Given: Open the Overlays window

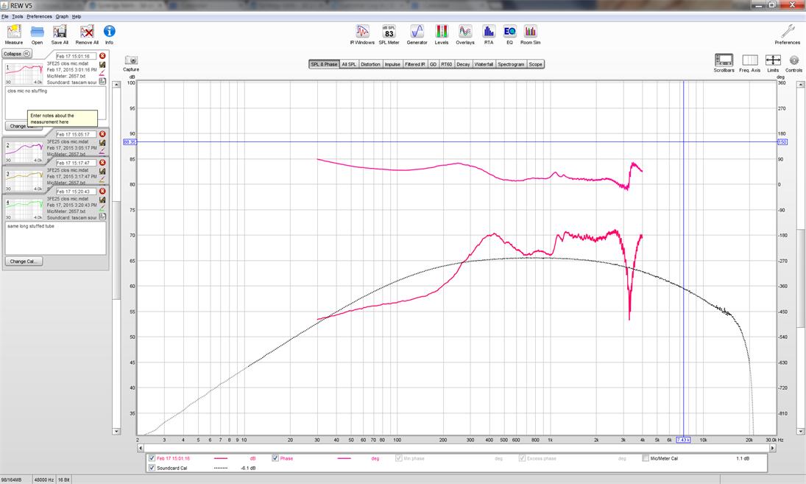Looking at the screenshot, I should pyautogui.click(x=465, y=35).
